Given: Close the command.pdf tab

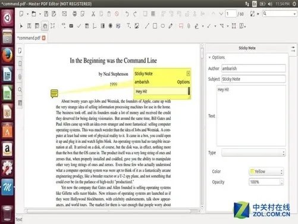Looking at the screenshot, I should point(43,38).
